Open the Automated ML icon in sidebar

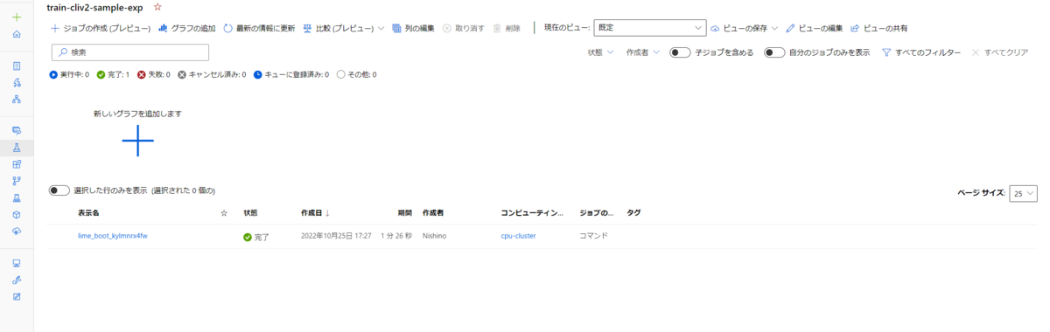17,82
